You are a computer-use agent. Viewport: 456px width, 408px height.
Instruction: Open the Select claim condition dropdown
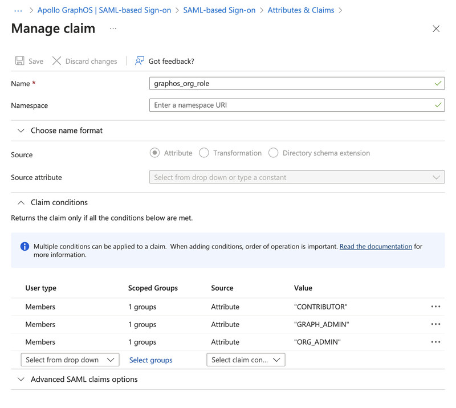246,360
